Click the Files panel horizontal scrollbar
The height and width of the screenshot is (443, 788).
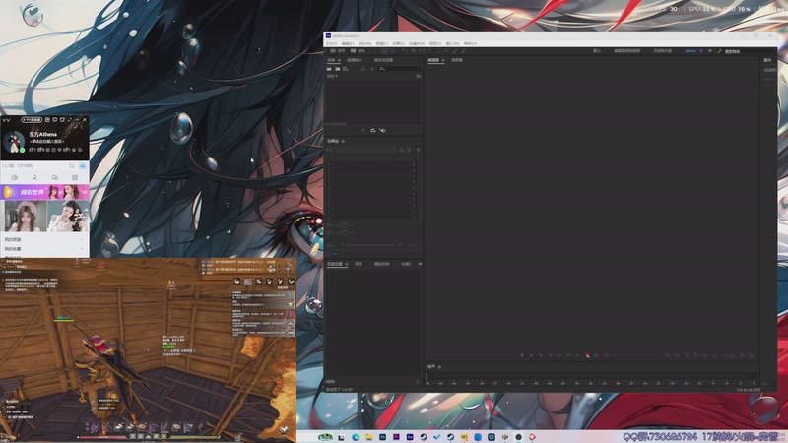336,124
